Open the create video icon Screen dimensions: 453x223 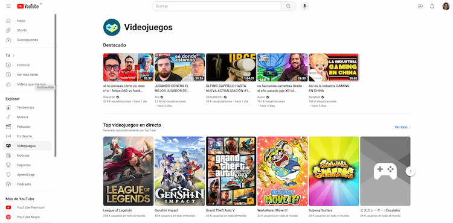pyautogui.click(x=420, y=6)
